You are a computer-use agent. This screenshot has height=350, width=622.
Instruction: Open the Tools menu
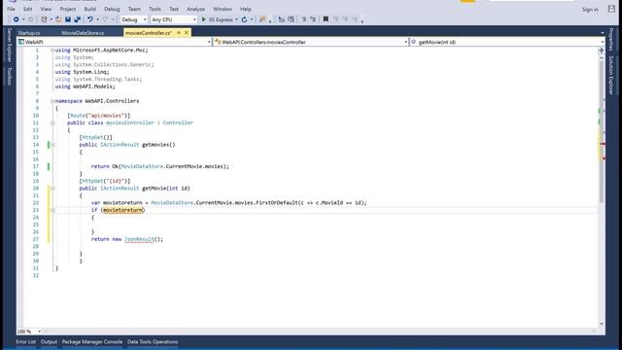tap(155, 9)
